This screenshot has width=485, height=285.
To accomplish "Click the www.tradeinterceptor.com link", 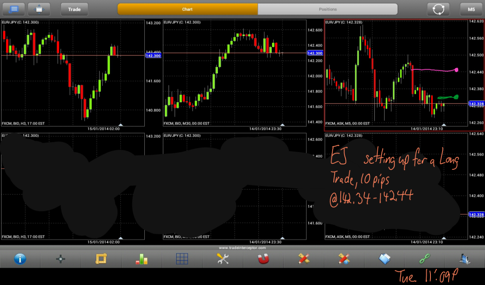I will 242,248.
